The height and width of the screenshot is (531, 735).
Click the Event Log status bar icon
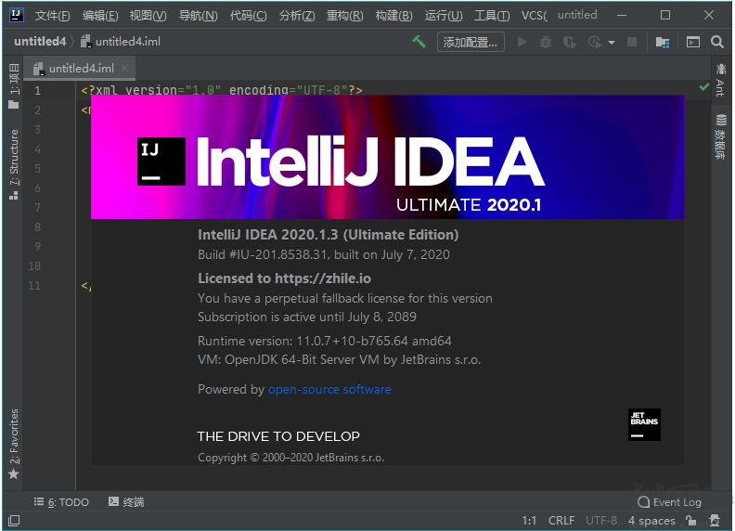pyautogui.click(x=669, y=502)
